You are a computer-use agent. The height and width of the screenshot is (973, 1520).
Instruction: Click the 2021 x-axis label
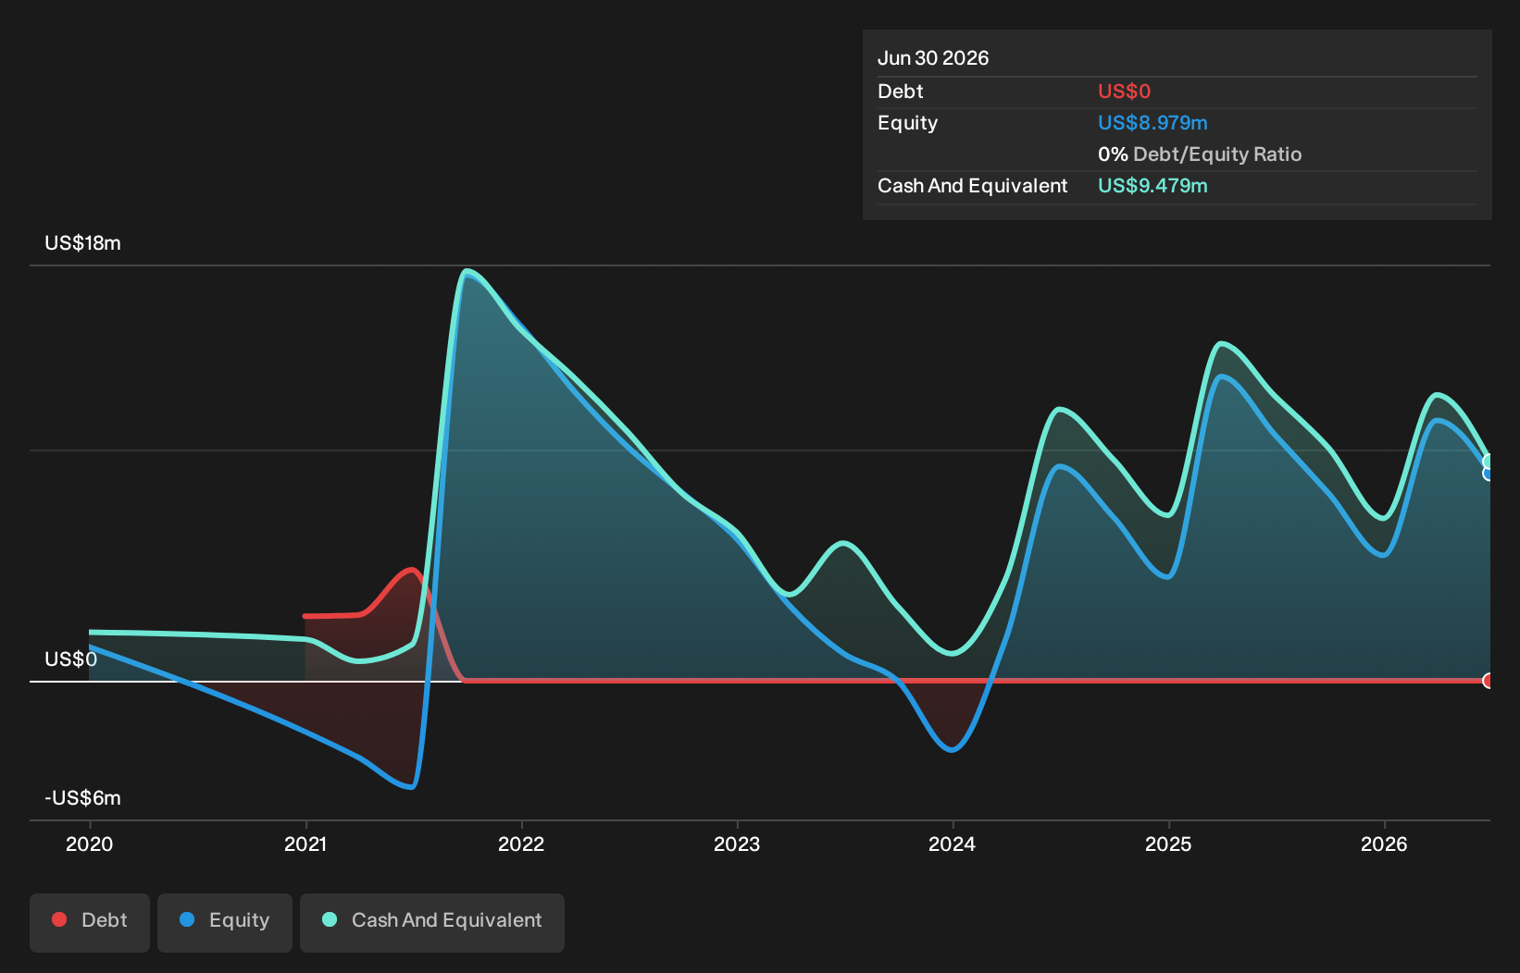[x=305, y=844]
